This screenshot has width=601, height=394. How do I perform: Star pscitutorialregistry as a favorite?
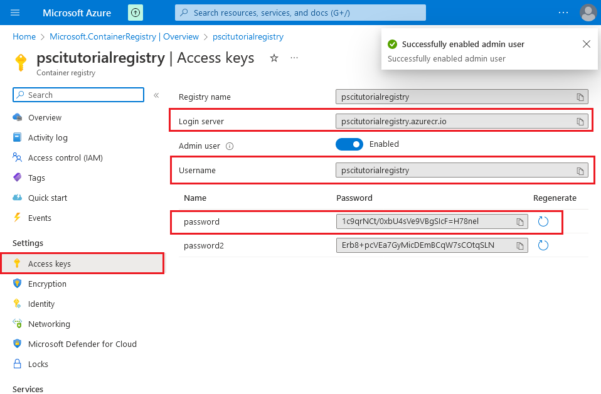tap(274, 58)
